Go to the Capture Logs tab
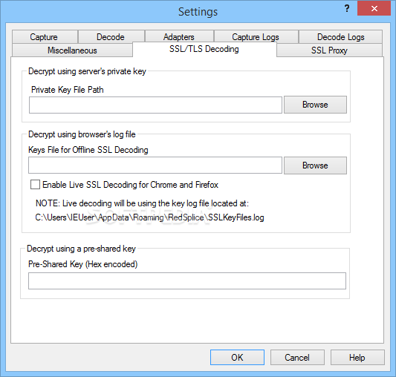 click(256, 37)
